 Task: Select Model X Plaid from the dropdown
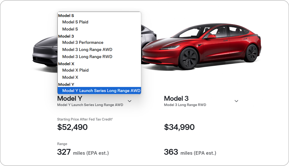75,70
